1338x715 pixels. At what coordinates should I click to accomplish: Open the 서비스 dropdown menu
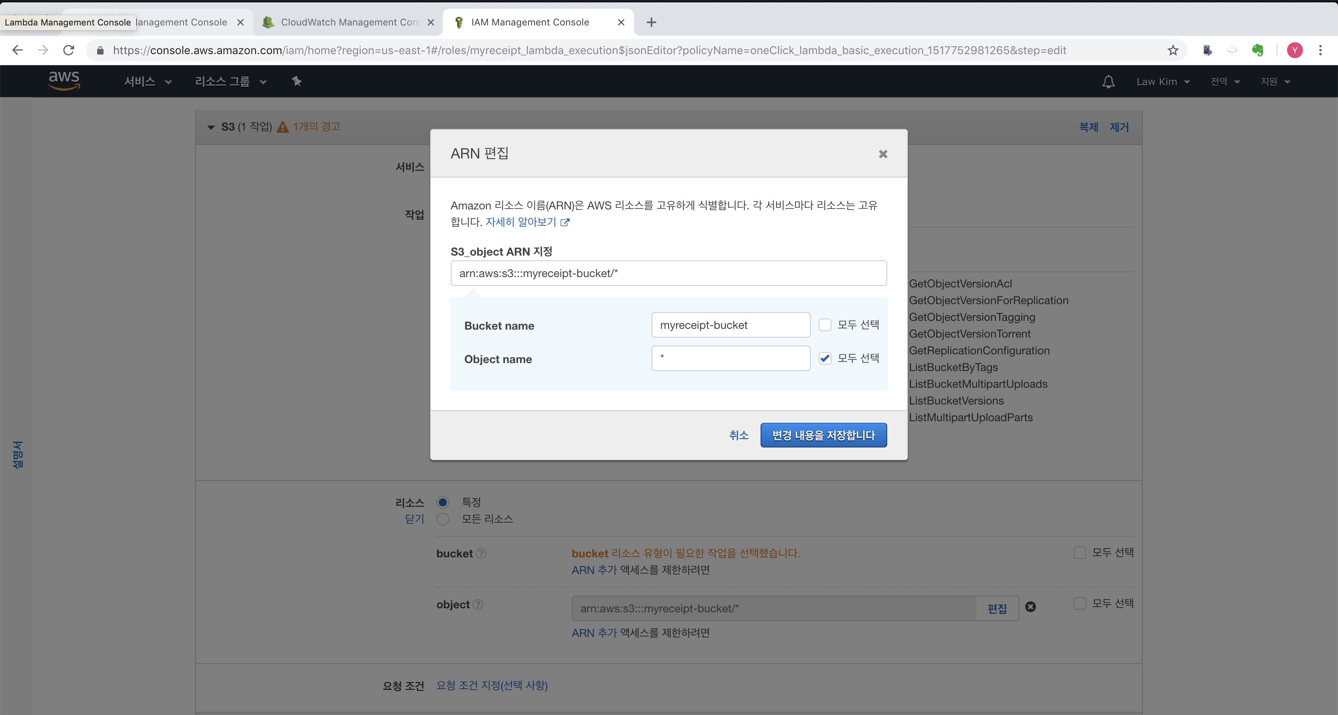147,82
